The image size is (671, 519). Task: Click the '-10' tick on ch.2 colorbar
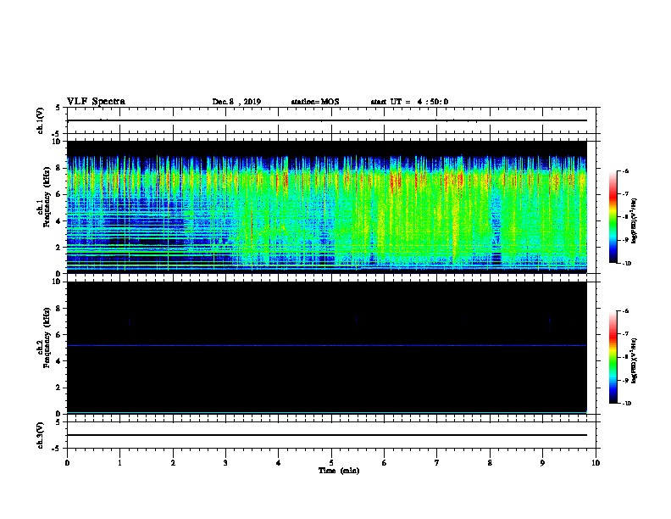pos(626,403)
